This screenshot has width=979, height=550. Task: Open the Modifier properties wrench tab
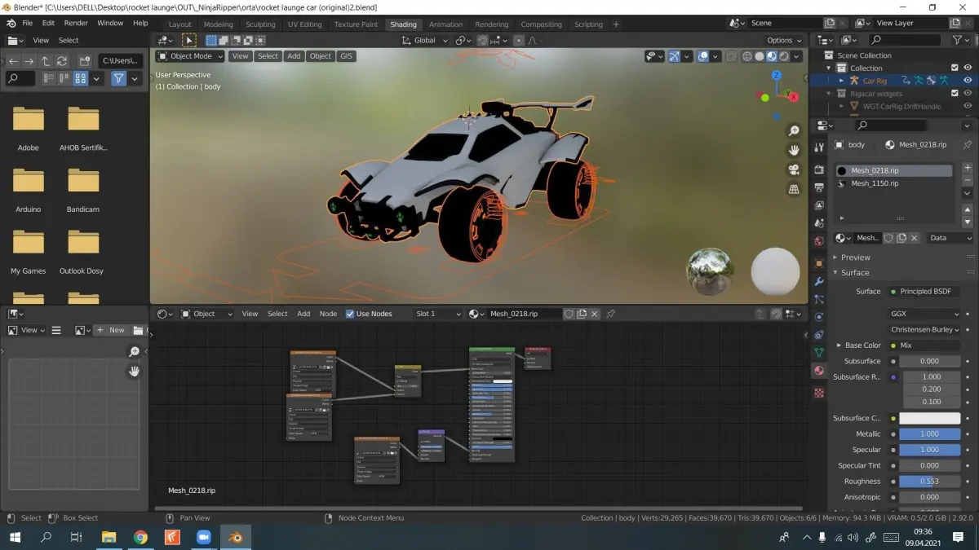(819, 282)
